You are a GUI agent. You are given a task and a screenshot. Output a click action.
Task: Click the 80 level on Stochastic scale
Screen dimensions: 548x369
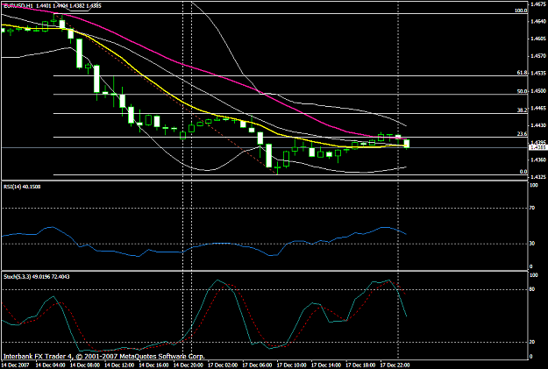(532, 289)
